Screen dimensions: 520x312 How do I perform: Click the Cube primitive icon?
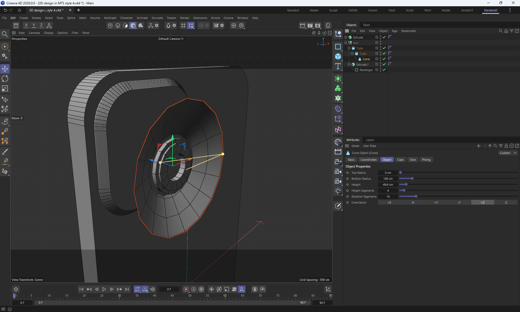pyautogui.click(x=338, y=56)
